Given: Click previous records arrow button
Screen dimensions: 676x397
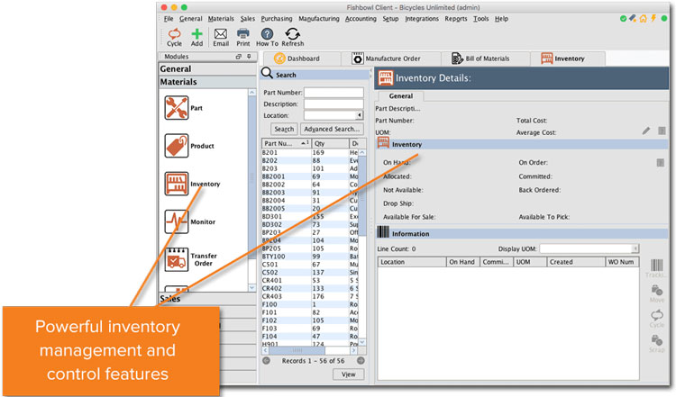Looking at the screenshot, I should click(x=267, y=361).
